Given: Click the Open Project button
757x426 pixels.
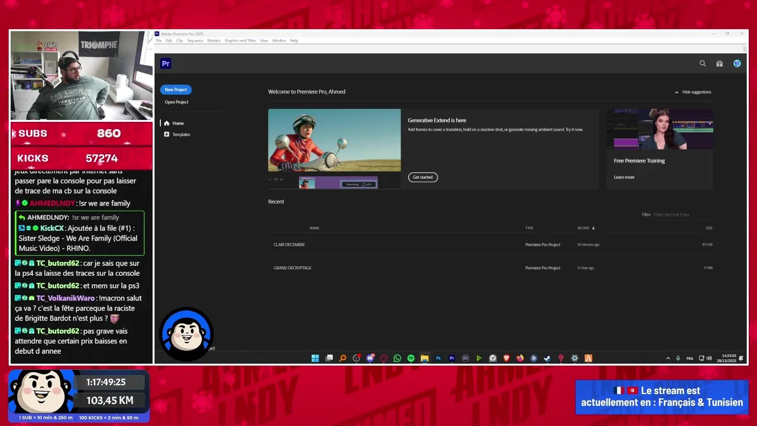Looking at the screenshot, I should [176, 102].
